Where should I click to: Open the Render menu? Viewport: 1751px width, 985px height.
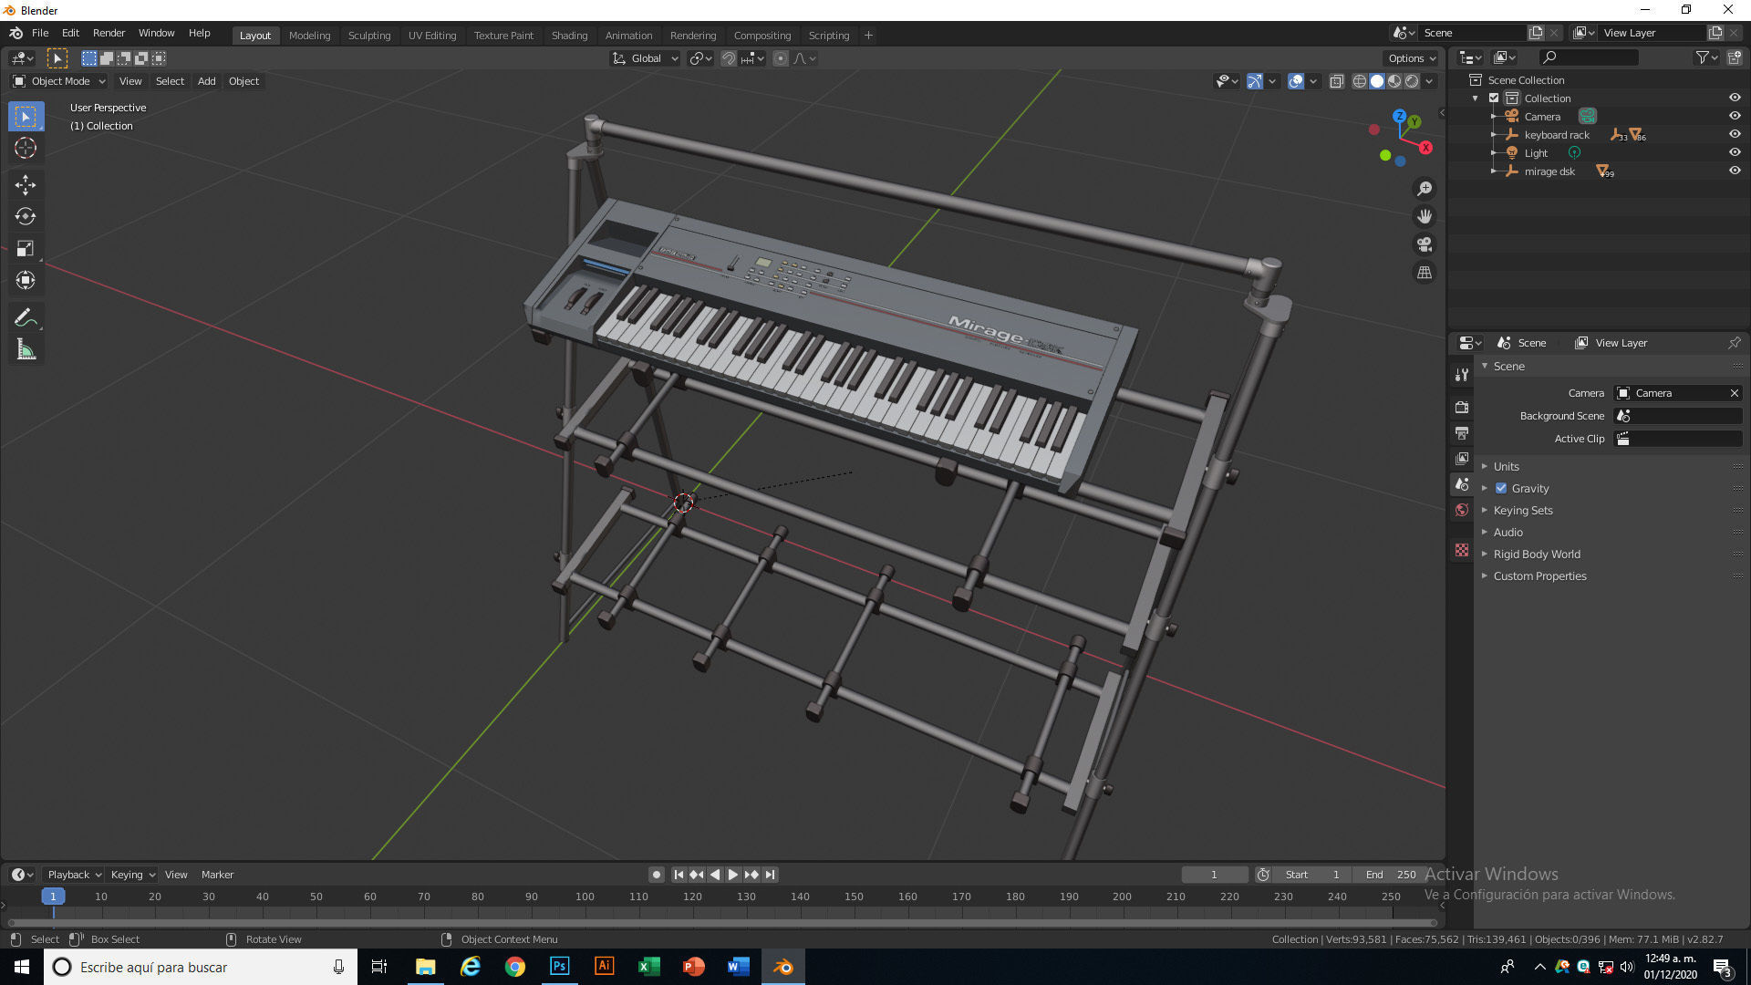pos(109,33)
